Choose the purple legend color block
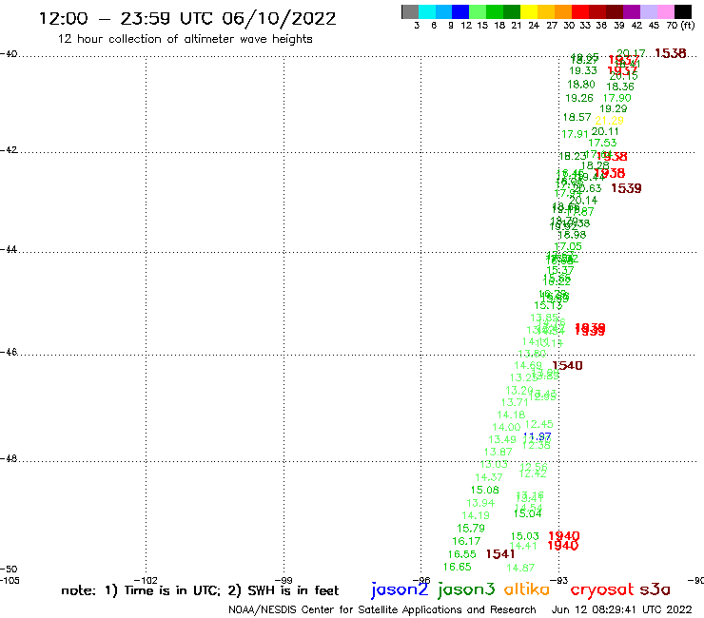This screenshot has height=618, width=704. click(632, 11)
